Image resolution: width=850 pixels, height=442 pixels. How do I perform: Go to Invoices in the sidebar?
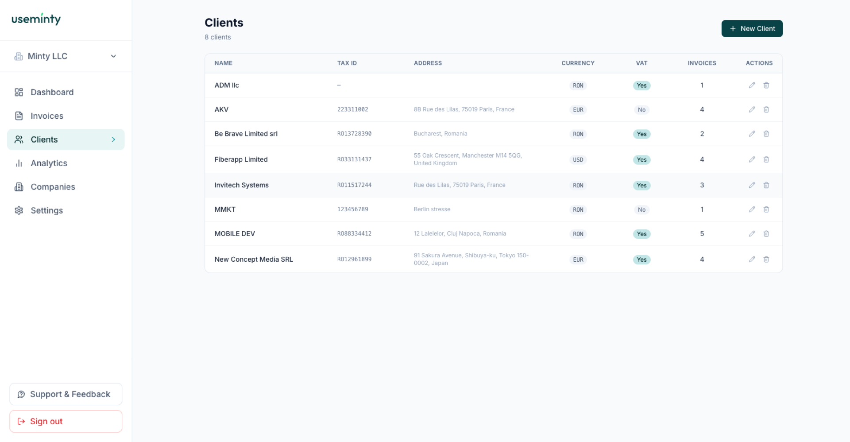[x=46, y=116]
